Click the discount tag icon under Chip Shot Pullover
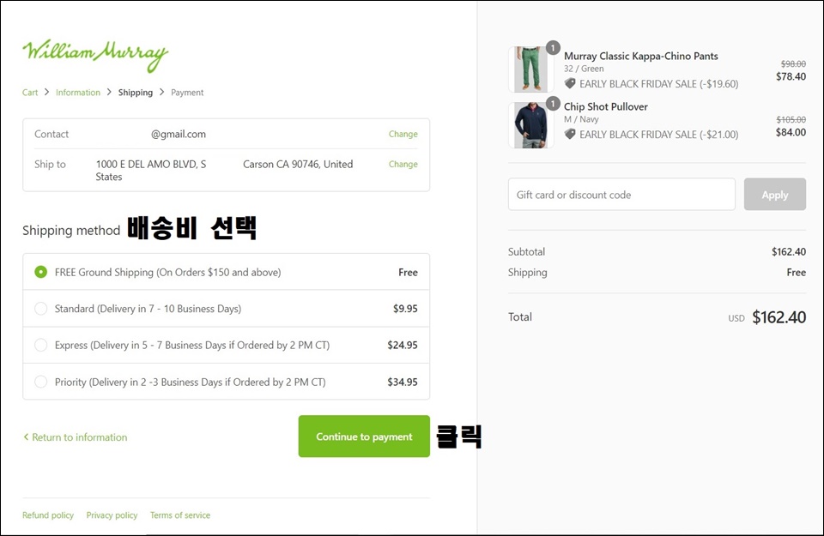 [570, 134]
